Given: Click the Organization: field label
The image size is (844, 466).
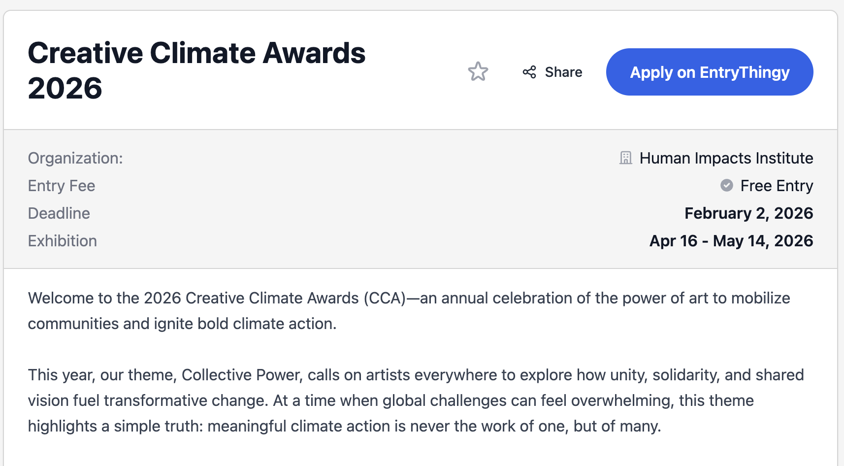Looking at the screenshot, I should point(75,158).
